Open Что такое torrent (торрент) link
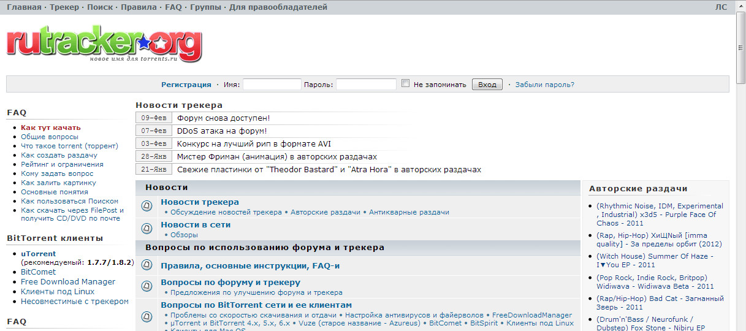Viewport: 746px width, 331px height. [69, 146]
